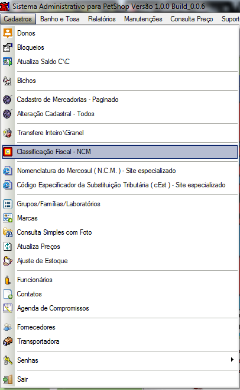The height and width of the screenshot is (390, 240).
Task: Click the Funcionários icon
Action: point(8,280)
